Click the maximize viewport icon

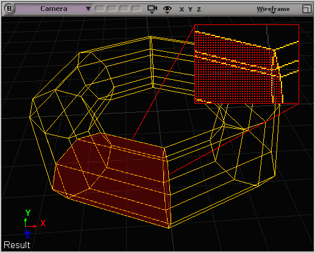(x=306, y=9)
